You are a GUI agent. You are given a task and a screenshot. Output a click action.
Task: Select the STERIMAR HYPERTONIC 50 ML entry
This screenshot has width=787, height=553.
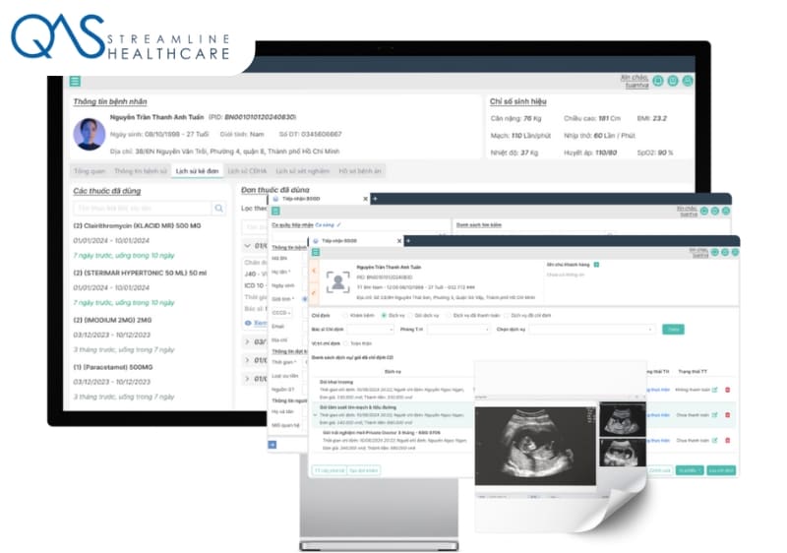click(140, 273)
